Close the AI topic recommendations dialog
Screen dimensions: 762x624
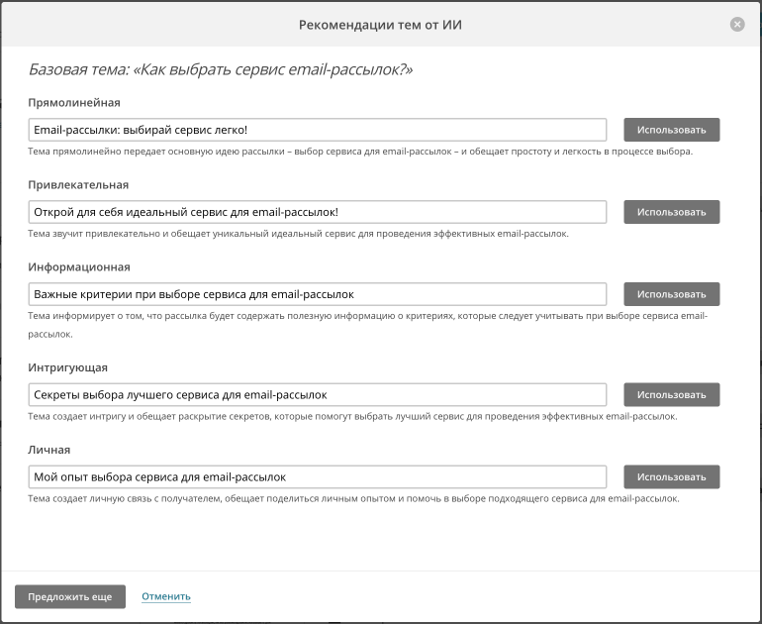click(737, 25)
